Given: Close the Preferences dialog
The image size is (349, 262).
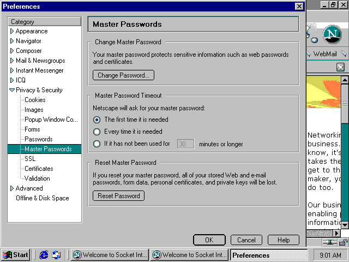Looking at the screenshot, I should tap(299, 6).
